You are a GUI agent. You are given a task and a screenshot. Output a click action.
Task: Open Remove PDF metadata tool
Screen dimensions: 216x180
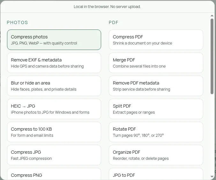[x=156, y=86]
